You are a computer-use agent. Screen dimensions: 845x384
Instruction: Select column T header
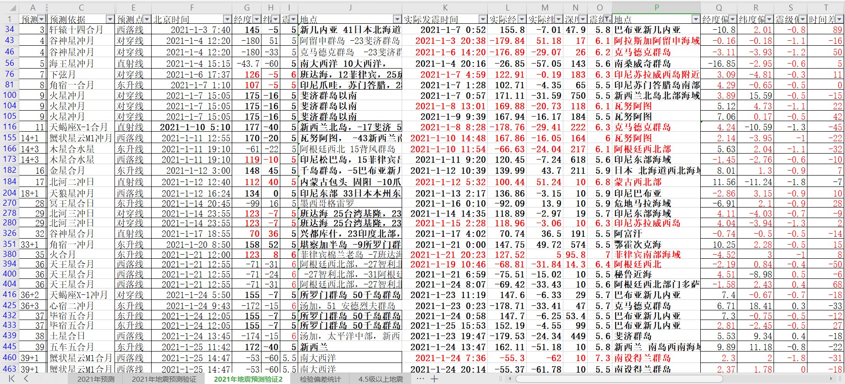tap(826, 8)
